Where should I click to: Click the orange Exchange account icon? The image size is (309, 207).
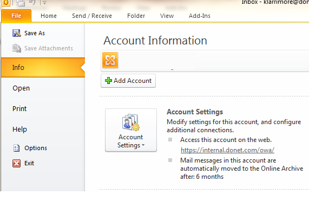pos(110,60)
